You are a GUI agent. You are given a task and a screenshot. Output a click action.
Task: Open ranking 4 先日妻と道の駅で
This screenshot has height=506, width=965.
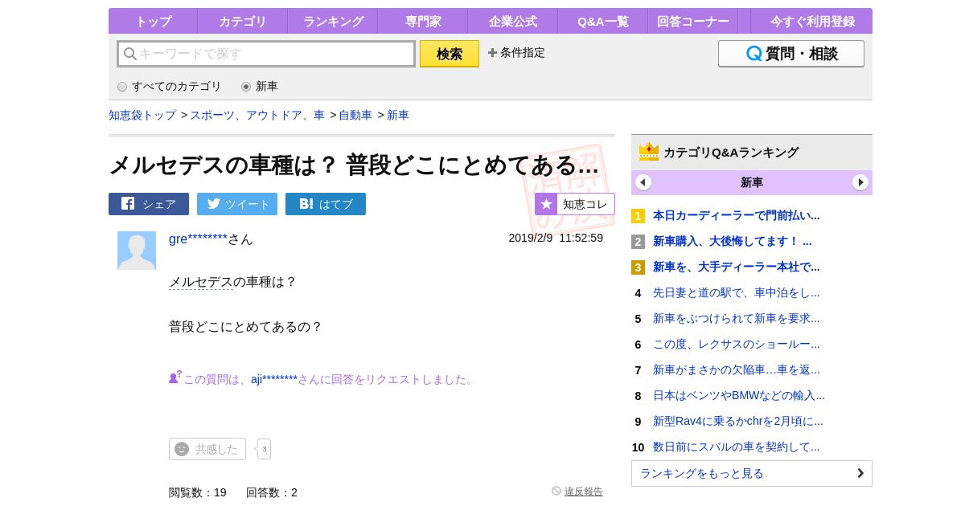click(737, 292)
